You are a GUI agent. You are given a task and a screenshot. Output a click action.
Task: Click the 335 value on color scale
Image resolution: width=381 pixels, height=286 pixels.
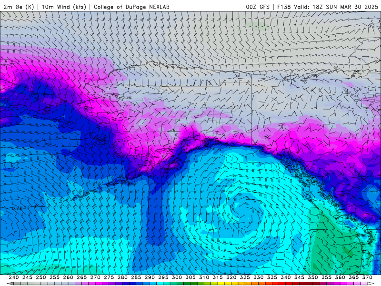point(272,277)
